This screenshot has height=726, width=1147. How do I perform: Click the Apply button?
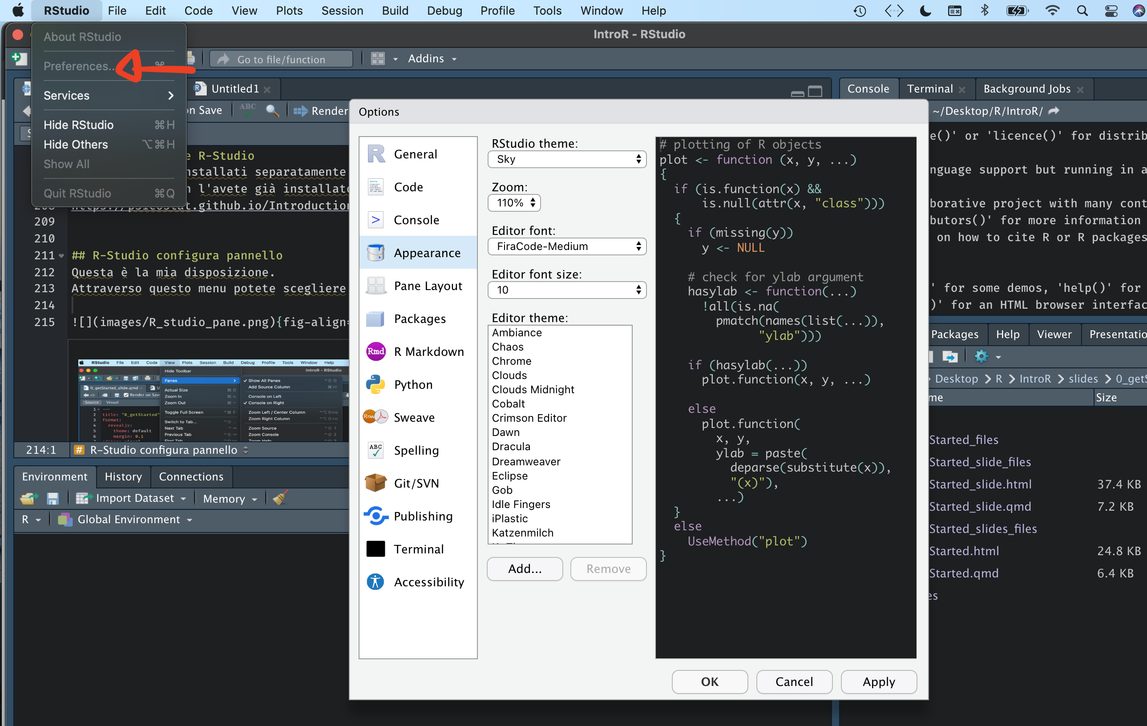coord(878,682)
